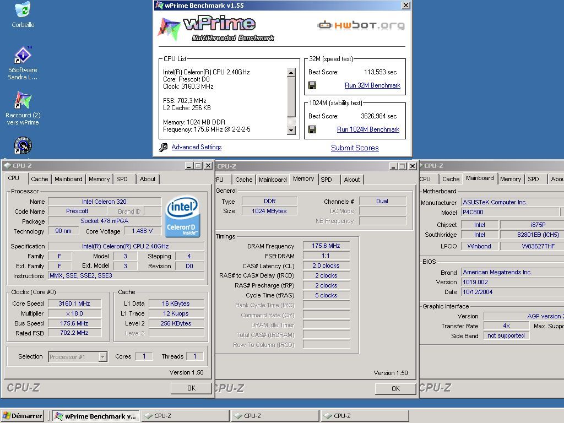
Task: Click the Core Speed value 3160.1 MHz
Action: coord(74,303)
